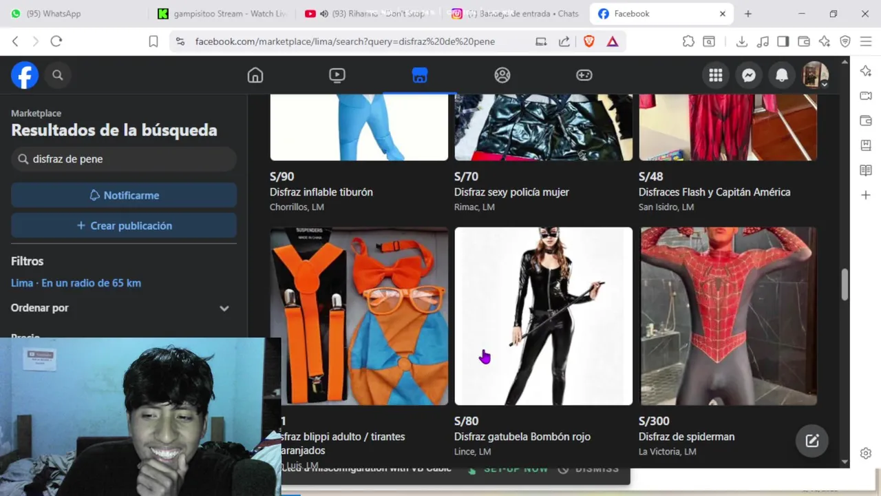
Task: Open catwoman costume thumbnail
Action: [x=544, y=316]
